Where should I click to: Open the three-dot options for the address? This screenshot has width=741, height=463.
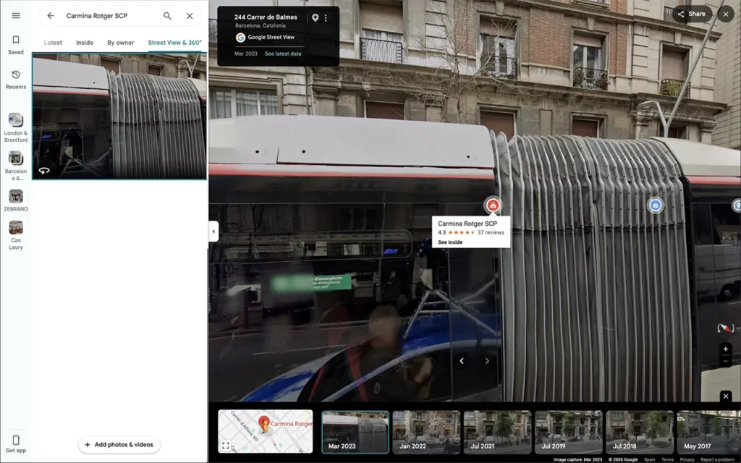coord(326,18)
